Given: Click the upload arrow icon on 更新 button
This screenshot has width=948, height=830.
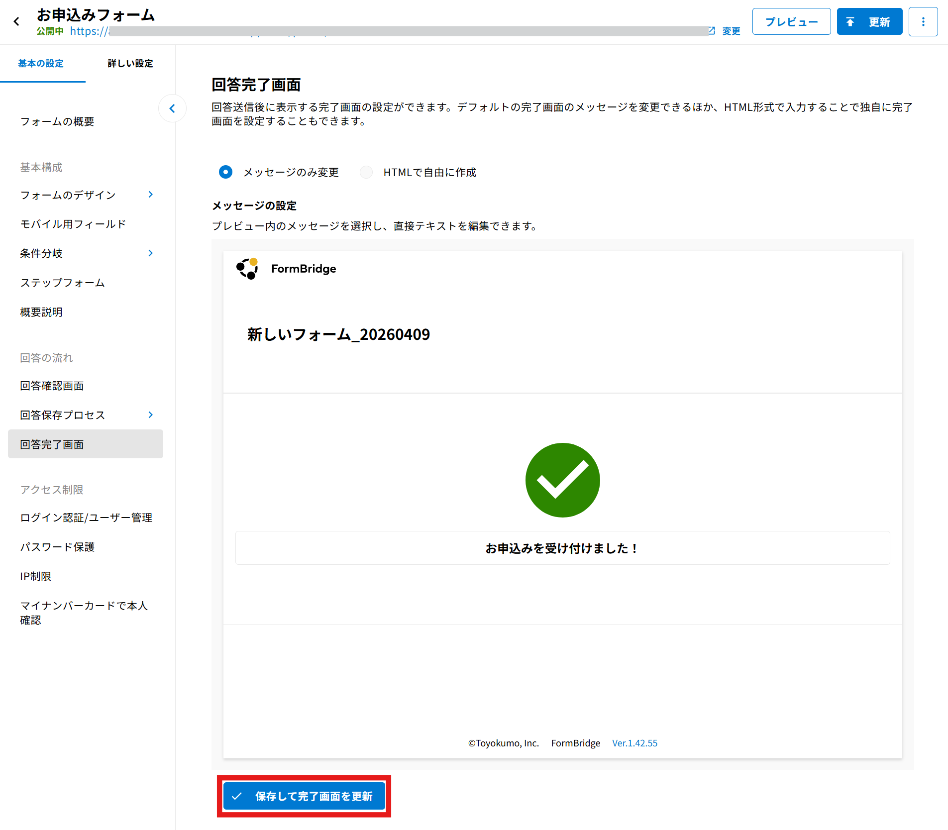Looking at the screenshot, I should pos(850,22).
